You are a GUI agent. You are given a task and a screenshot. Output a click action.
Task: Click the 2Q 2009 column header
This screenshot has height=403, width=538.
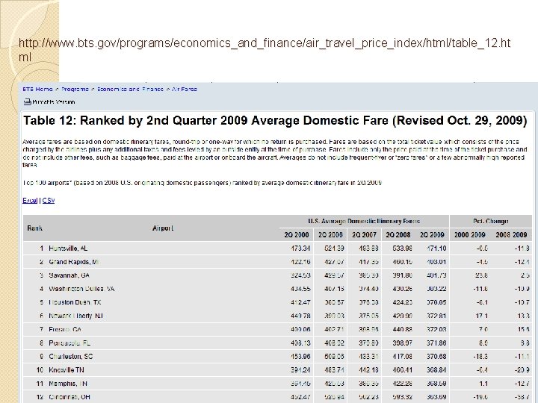point(432,235)
